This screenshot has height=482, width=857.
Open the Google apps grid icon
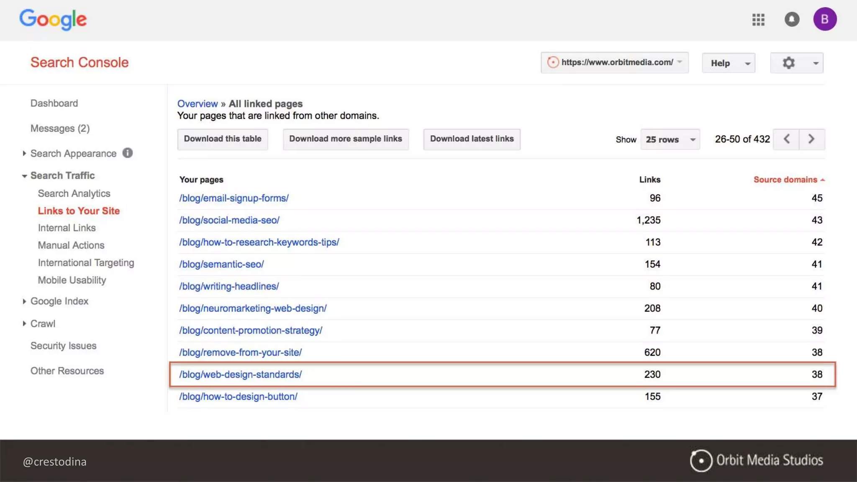pyautogui.click(x=758, y=20)
